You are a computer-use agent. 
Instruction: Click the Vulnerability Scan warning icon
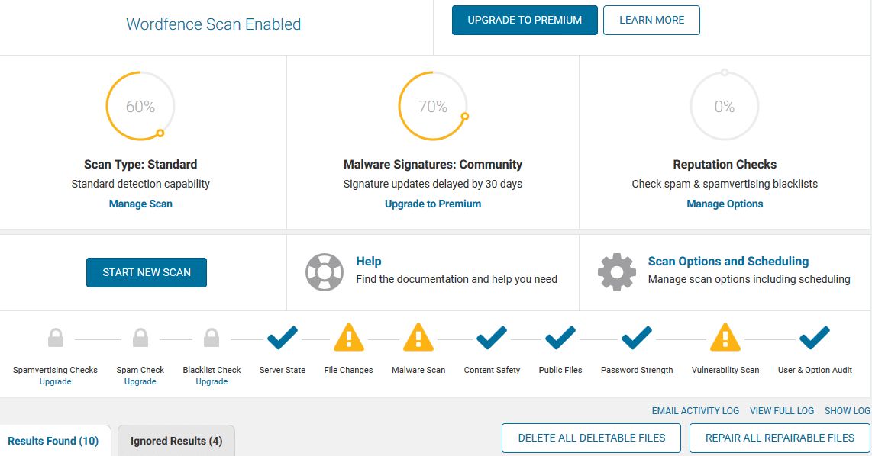pos(725,337)
